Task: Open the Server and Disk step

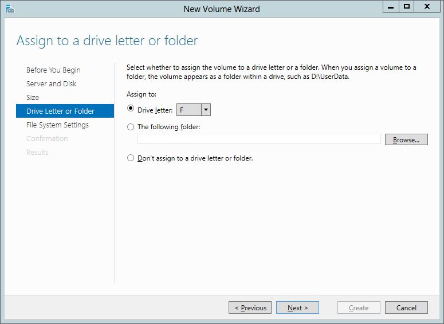Action: click(51, 84)
